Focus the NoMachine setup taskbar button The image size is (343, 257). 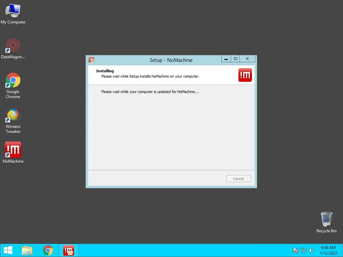pos(68,250)
